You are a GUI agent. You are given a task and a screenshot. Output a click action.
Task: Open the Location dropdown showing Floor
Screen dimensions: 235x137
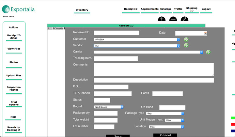point(166,127)
